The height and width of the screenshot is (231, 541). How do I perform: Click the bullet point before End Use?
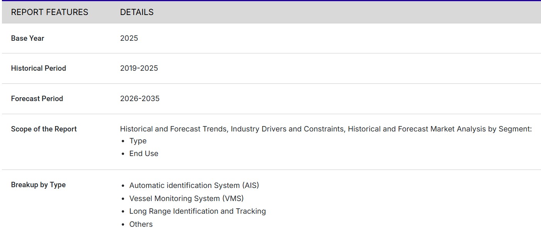coord(123,154)
